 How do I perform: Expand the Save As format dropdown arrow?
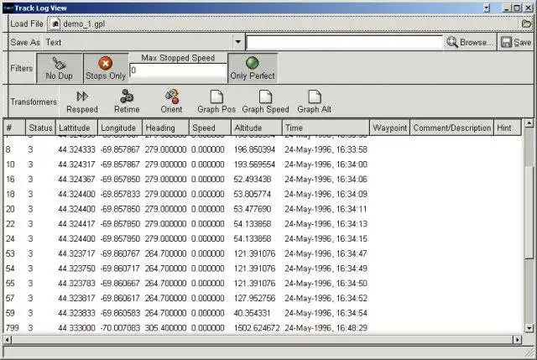point(238,42)
